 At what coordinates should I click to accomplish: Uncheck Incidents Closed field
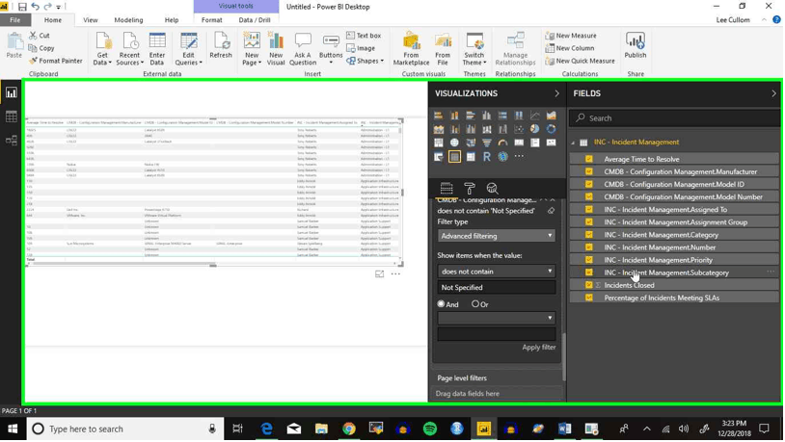coord(588,285)
